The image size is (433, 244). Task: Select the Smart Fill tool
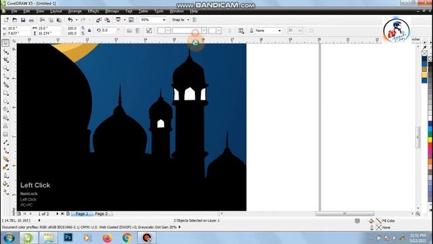[5, 85]
